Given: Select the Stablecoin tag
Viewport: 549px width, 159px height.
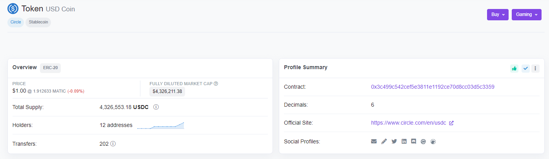Looking at the screenshot, I should [x=38, y=22].
